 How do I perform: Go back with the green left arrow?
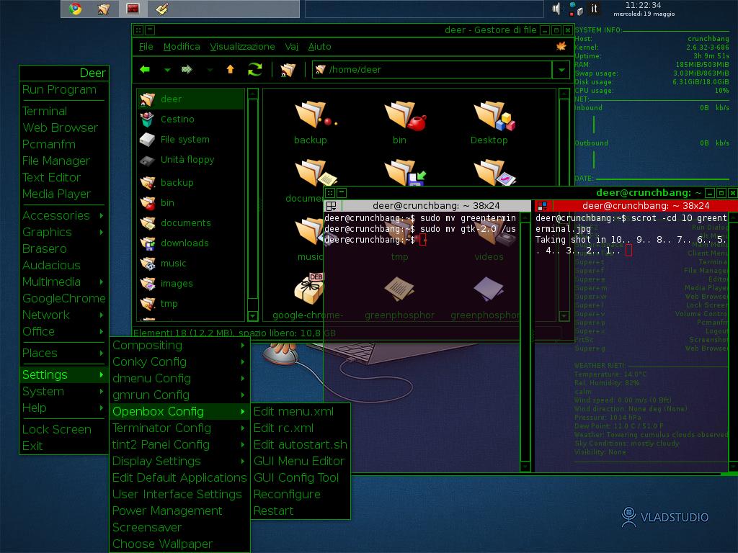tap(145, 70)
